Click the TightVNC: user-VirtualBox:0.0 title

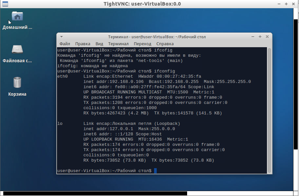[x=142, y=4]
